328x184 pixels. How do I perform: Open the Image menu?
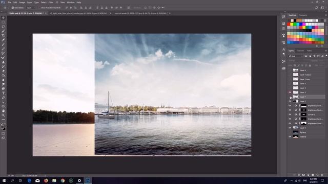[22, 2]
